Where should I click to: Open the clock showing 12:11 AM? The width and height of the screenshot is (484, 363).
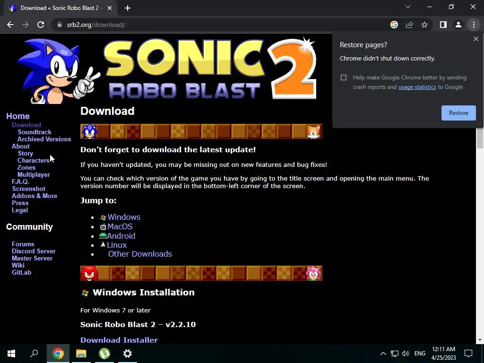pyautogui.click(x=443, y=354)
